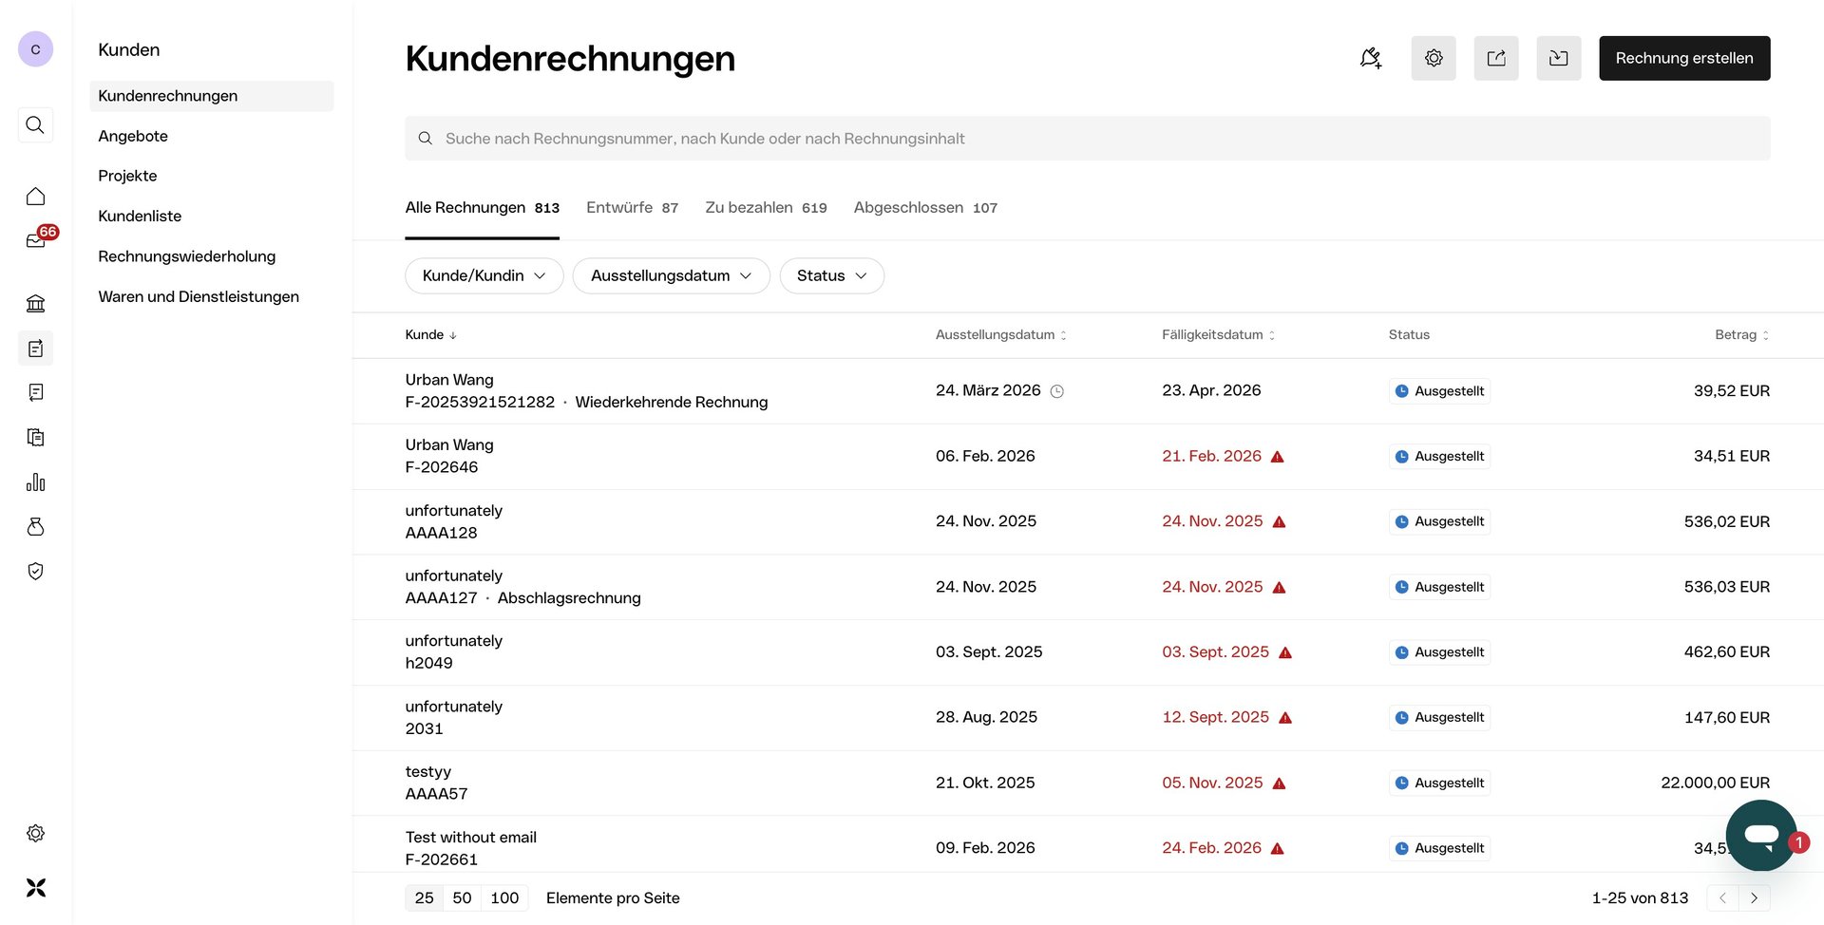The image size is (1824, 925).
Task: Expand the Status filter dropdown
Action: (831, 276)
